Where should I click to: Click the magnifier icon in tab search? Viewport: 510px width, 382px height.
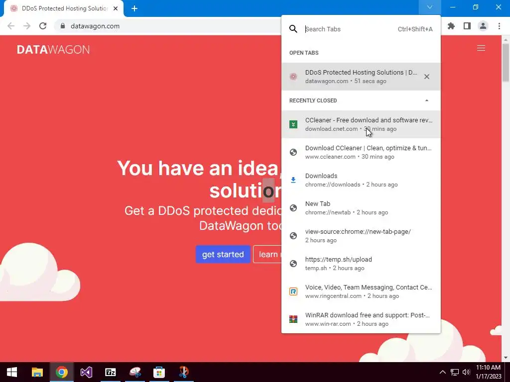point(293,29)
